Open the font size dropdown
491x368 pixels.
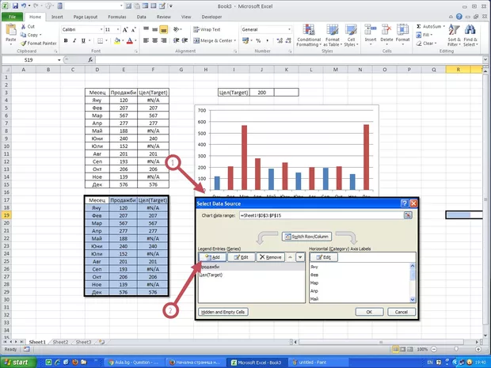click(118, 29)
